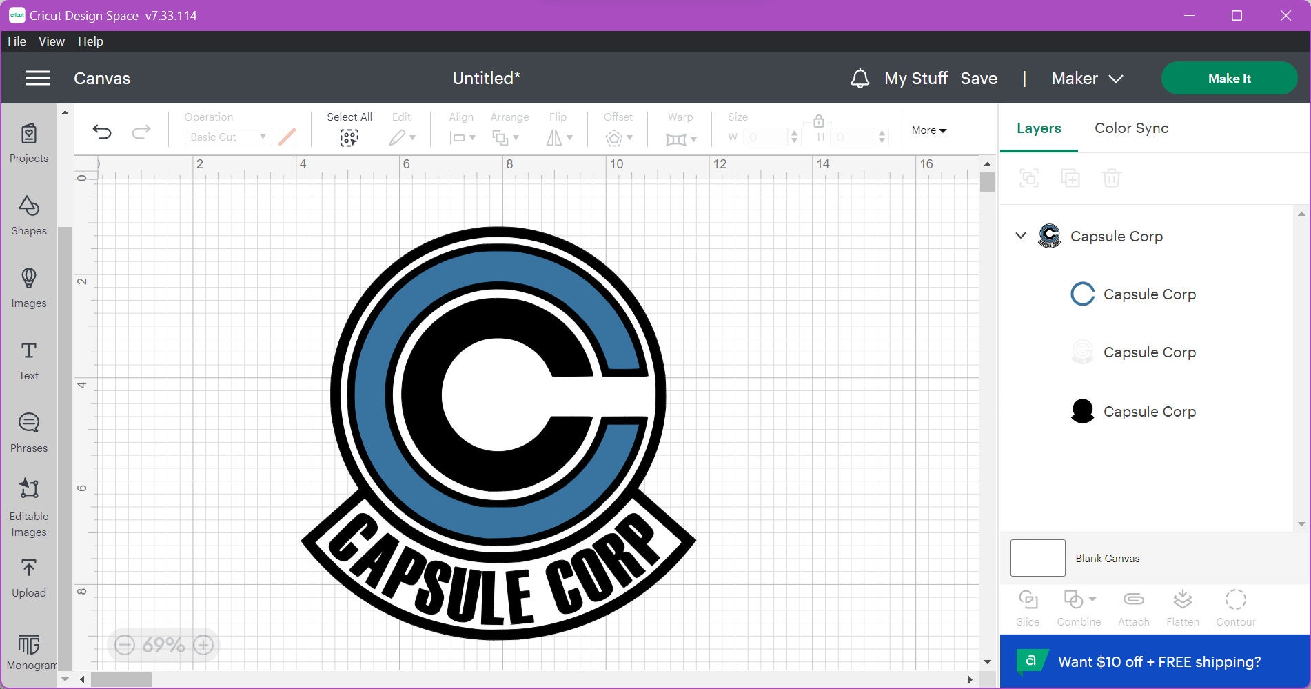
Task: Click the Flatten tool
Action: (x=1183, y=606)
